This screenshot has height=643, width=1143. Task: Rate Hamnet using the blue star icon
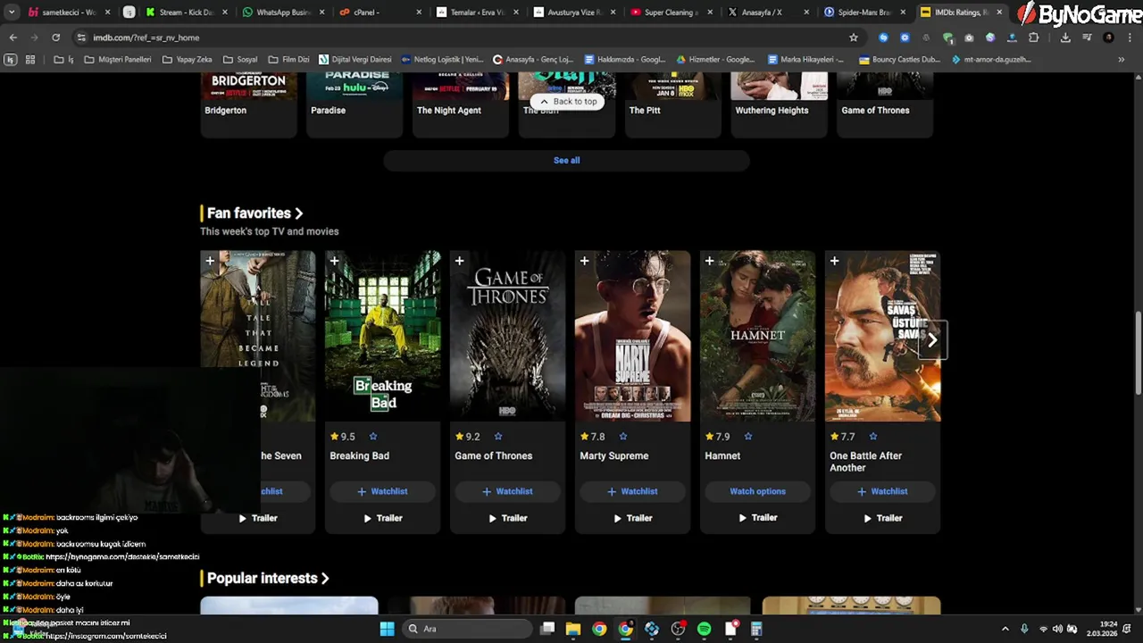coord(748,437)
